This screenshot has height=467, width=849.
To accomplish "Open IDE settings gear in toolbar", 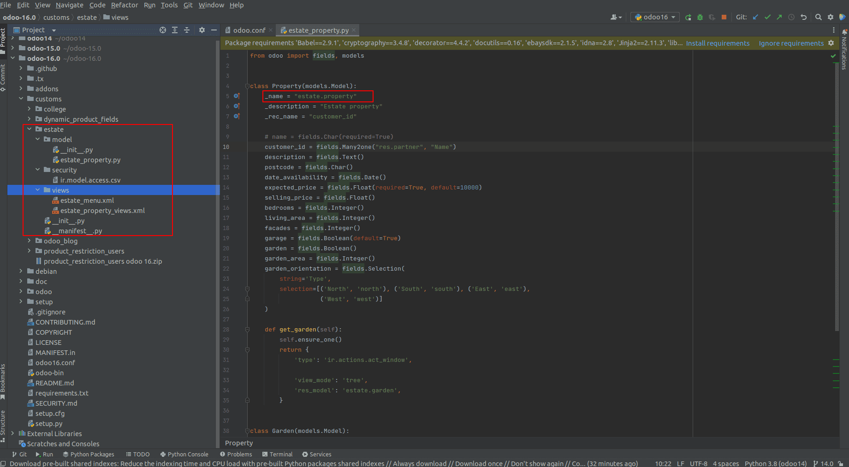I will pos(831,17).
